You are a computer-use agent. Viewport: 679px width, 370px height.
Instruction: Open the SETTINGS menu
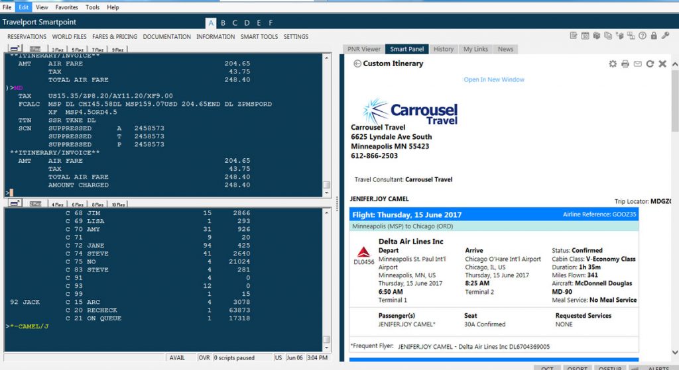pos(296,37)
